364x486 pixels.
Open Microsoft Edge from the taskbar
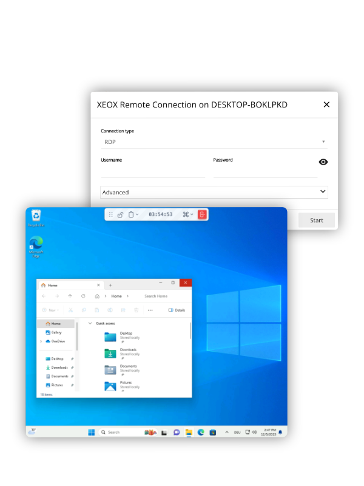tap(201, 433)
